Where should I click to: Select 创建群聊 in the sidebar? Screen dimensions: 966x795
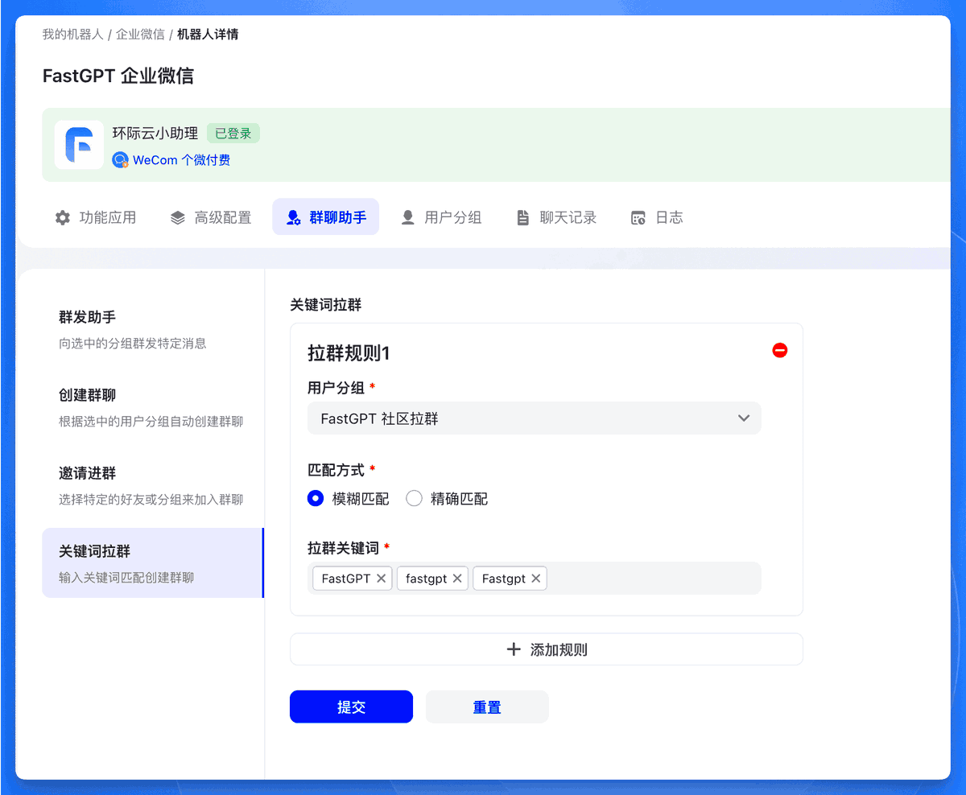pyautogui.click(x=152, y=407)
